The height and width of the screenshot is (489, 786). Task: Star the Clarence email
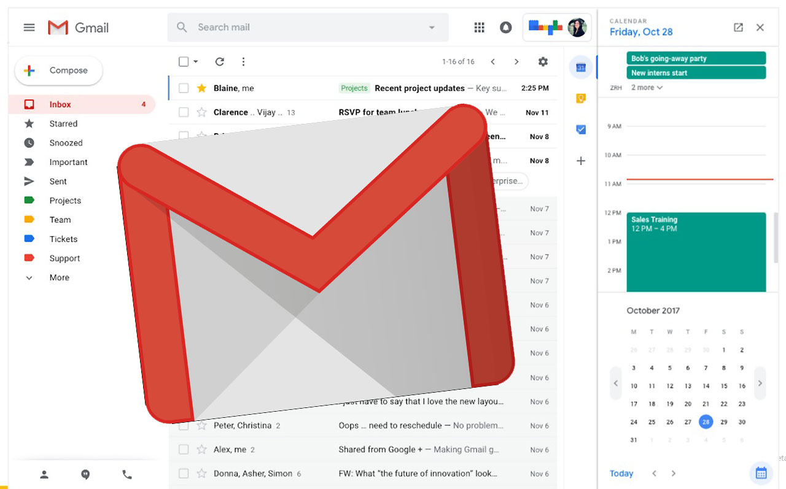point(201,112)
